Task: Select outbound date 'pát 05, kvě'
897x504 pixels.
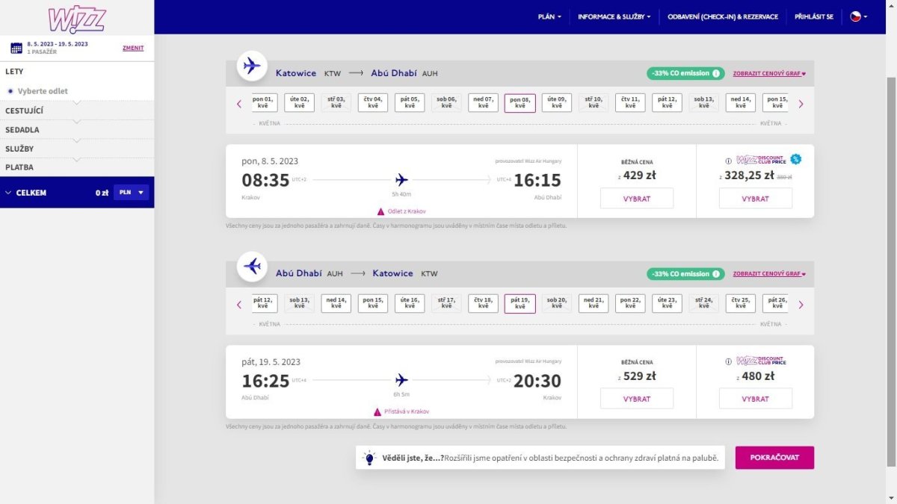Action: [x=410, y=103]
